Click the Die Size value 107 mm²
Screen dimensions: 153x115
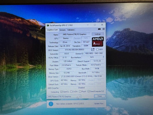(x=86, y=42)
